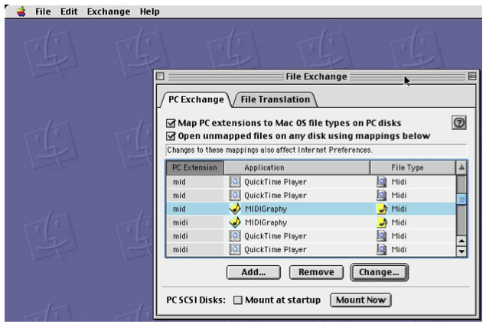Select the MIDIGraphy text in the midi row
486x324 pixels.
click(266, 222)
